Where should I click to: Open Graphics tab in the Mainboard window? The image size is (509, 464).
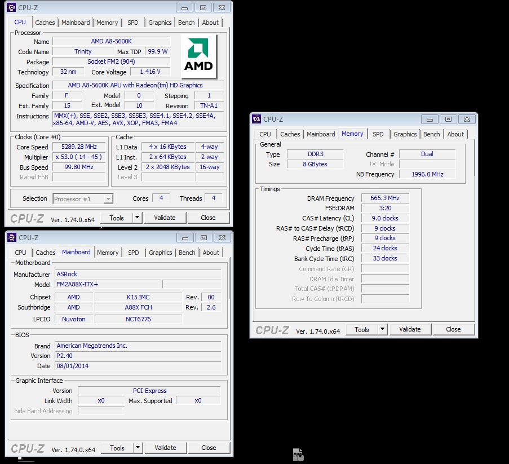click(x=160, y=253)
